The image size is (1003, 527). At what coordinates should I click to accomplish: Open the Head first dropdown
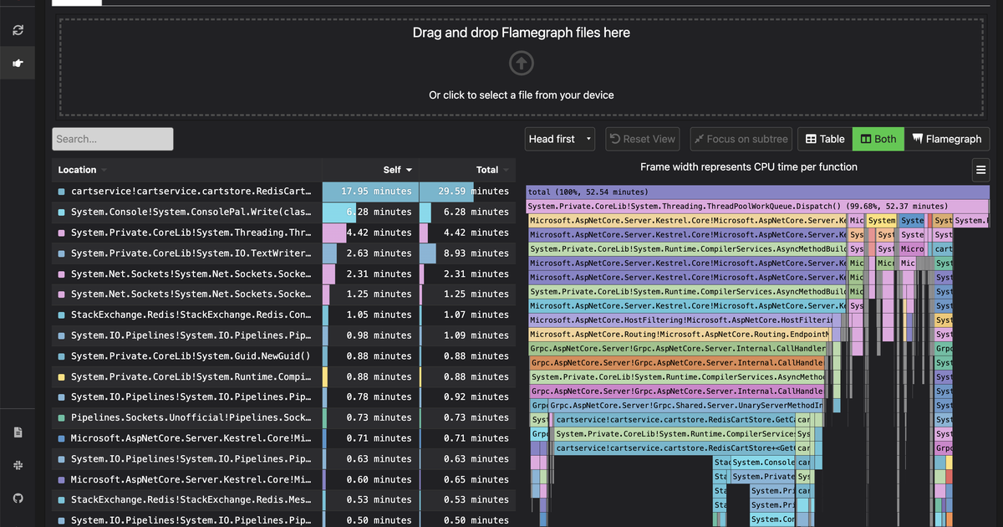click(560, 139)
